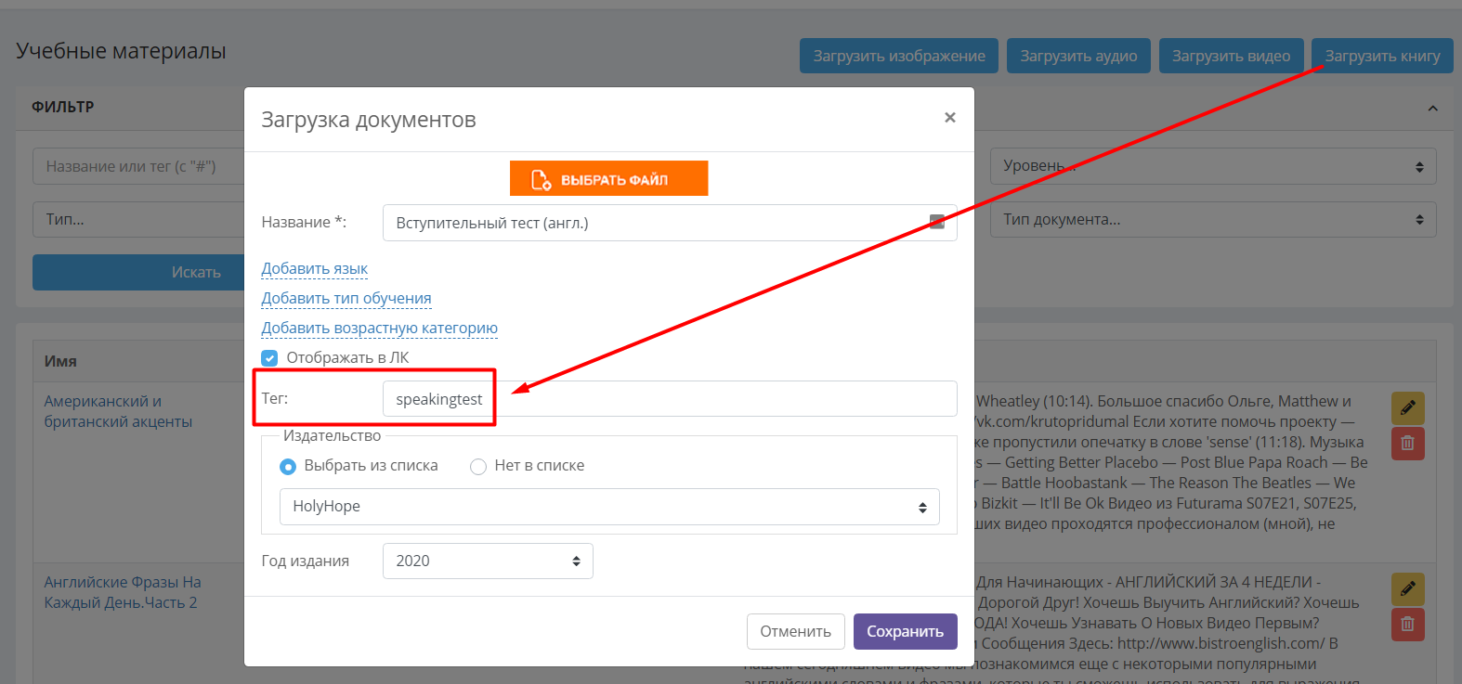Image resolution: width=1462 pixels, height=684 pixels.
Task: Open the Год издания 2020 dropdown
Action: point(488,561)
